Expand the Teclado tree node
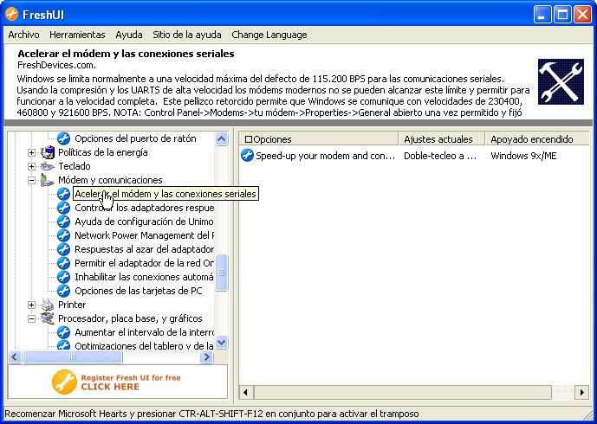This screenshot has height=424, width=597. tap(31, 166)
